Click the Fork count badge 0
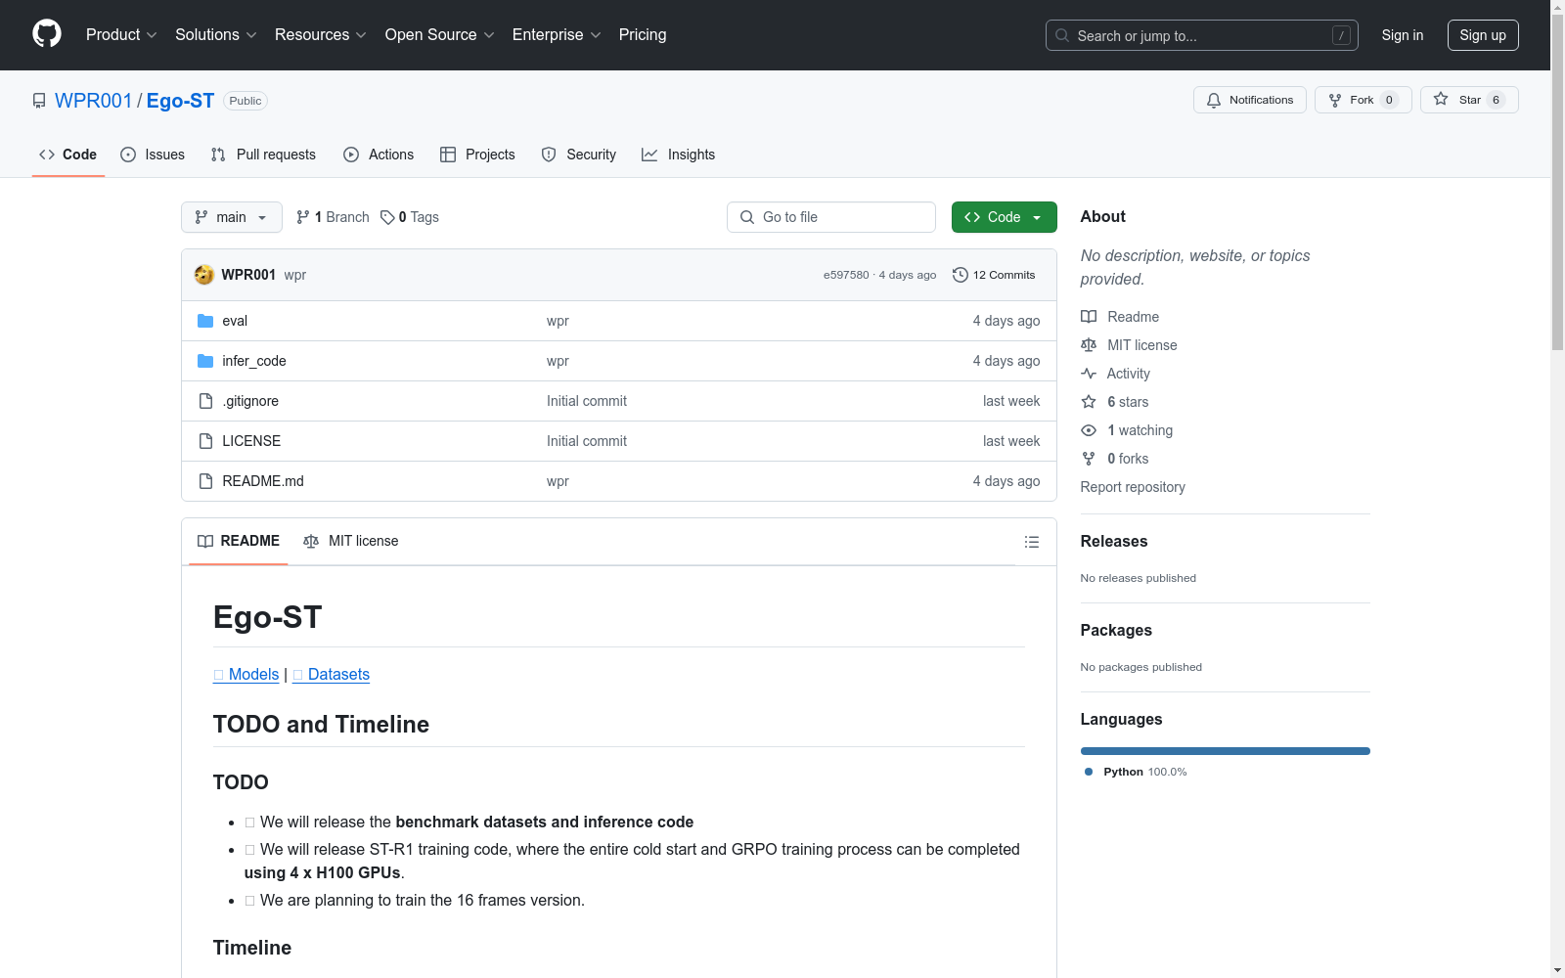 1389,100
